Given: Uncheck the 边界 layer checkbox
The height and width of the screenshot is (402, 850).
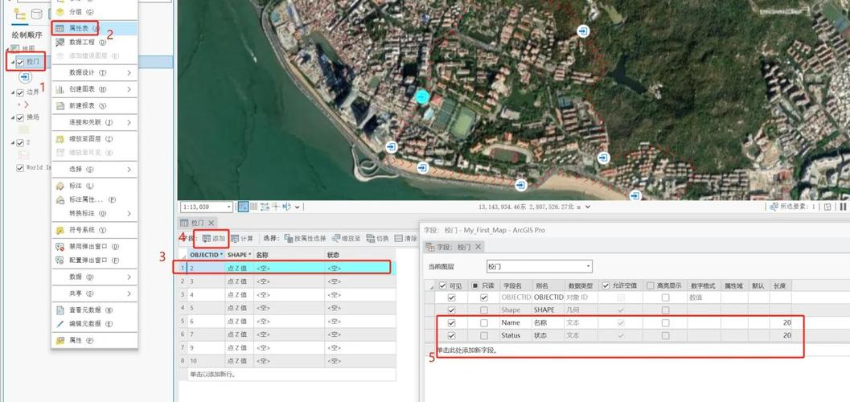Looking at the screenshot, I should point(20,92).
